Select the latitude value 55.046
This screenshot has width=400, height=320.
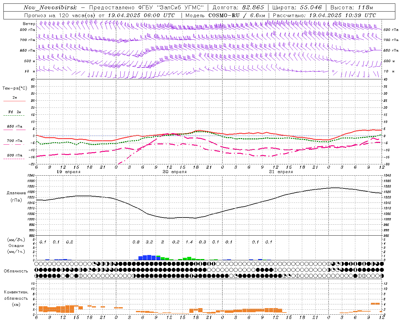tap(311, 7)
